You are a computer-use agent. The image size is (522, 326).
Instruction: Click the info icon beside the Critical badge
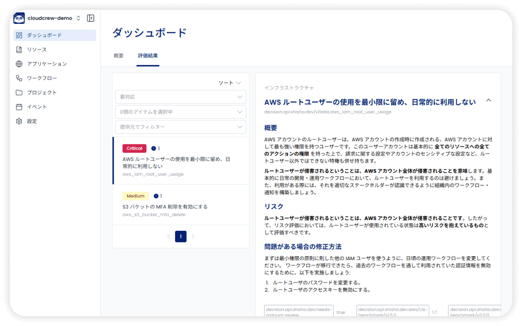[x=154, y=148]
